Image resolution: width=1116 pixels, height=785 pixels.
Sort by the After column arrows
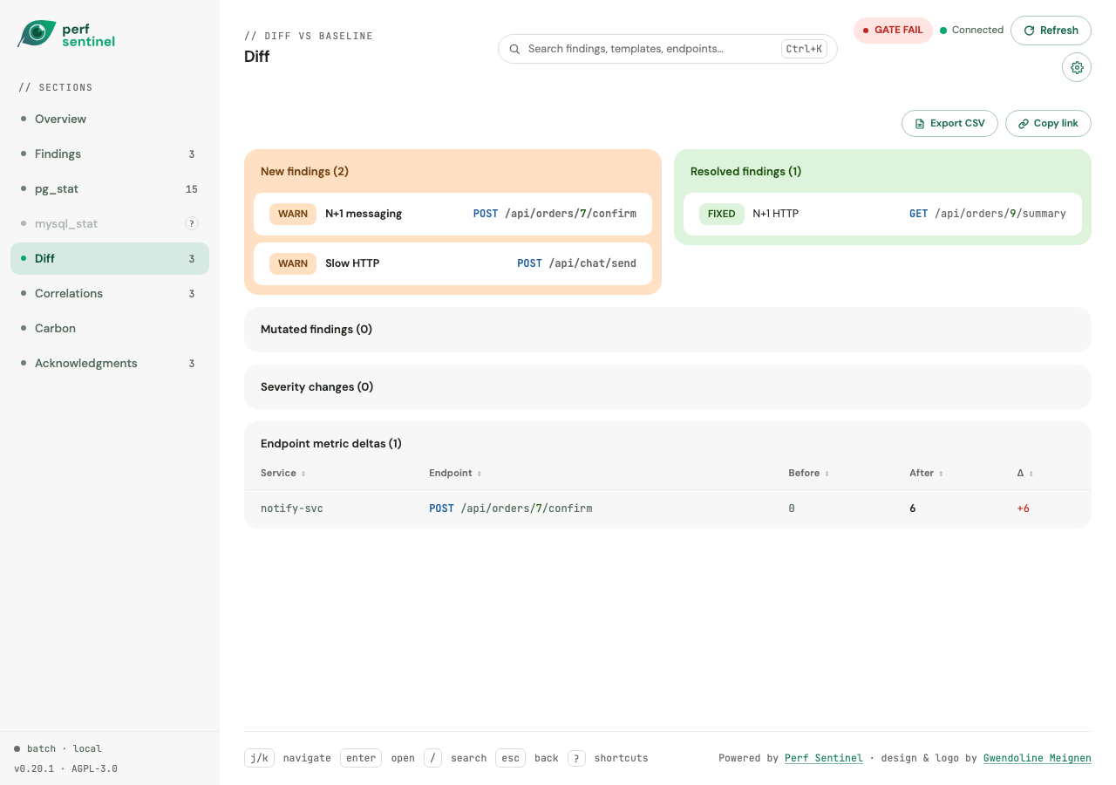(x=941, y=474)
